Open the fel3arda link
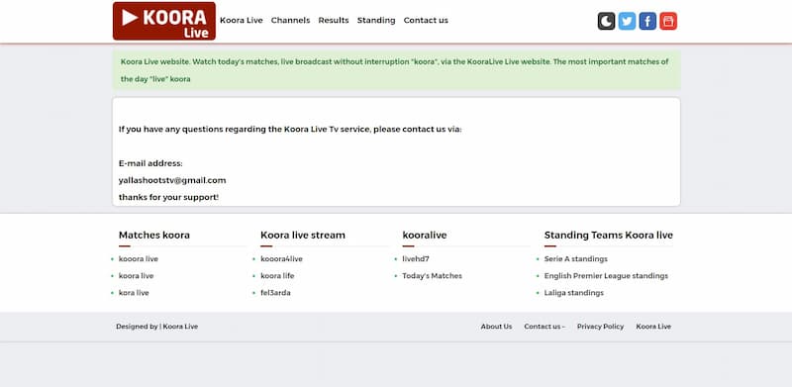 click(275, 293)
